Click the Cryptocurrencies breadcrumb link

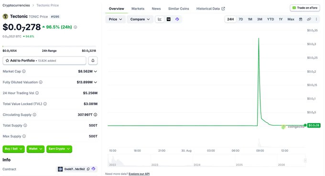(16, 5)
